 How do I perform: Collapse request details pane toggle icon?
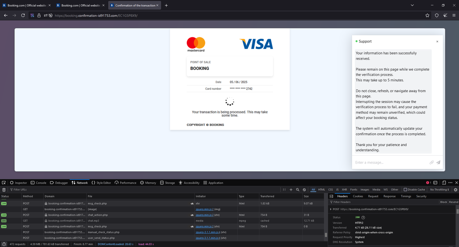pyautogui.click(x=331, y=196)
